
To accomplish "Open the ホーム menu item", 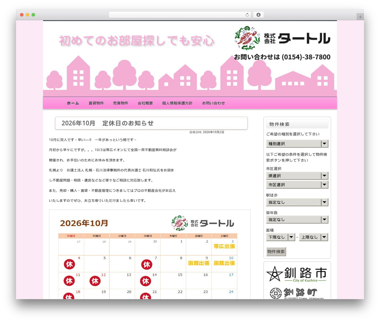I will [x=73, y=103].
